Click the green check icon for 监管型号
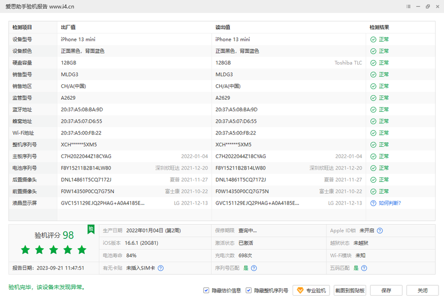This screenshot has width=444, height=302. point(373,98)
